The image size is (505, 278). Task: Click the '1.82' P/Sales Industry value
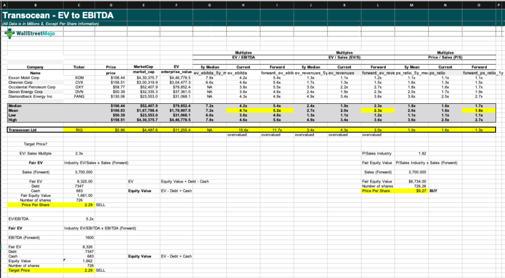412,154
